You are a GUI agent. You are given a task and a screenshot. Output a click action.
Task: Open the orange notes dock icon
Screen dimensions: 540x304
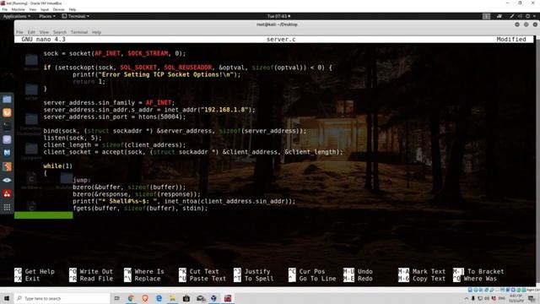(7, 166)
